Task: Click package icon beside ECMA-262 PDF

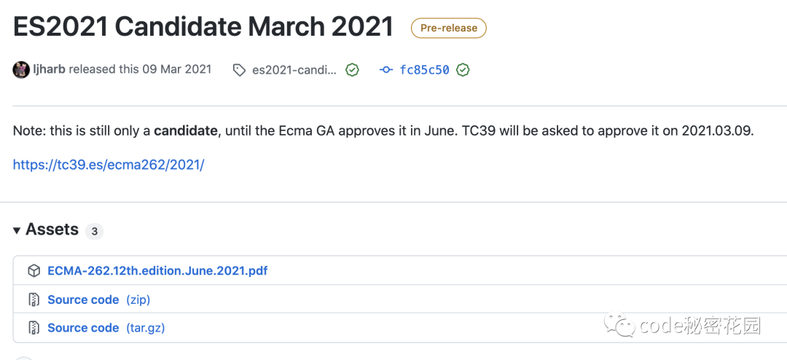Action: [x=34, y=272]
